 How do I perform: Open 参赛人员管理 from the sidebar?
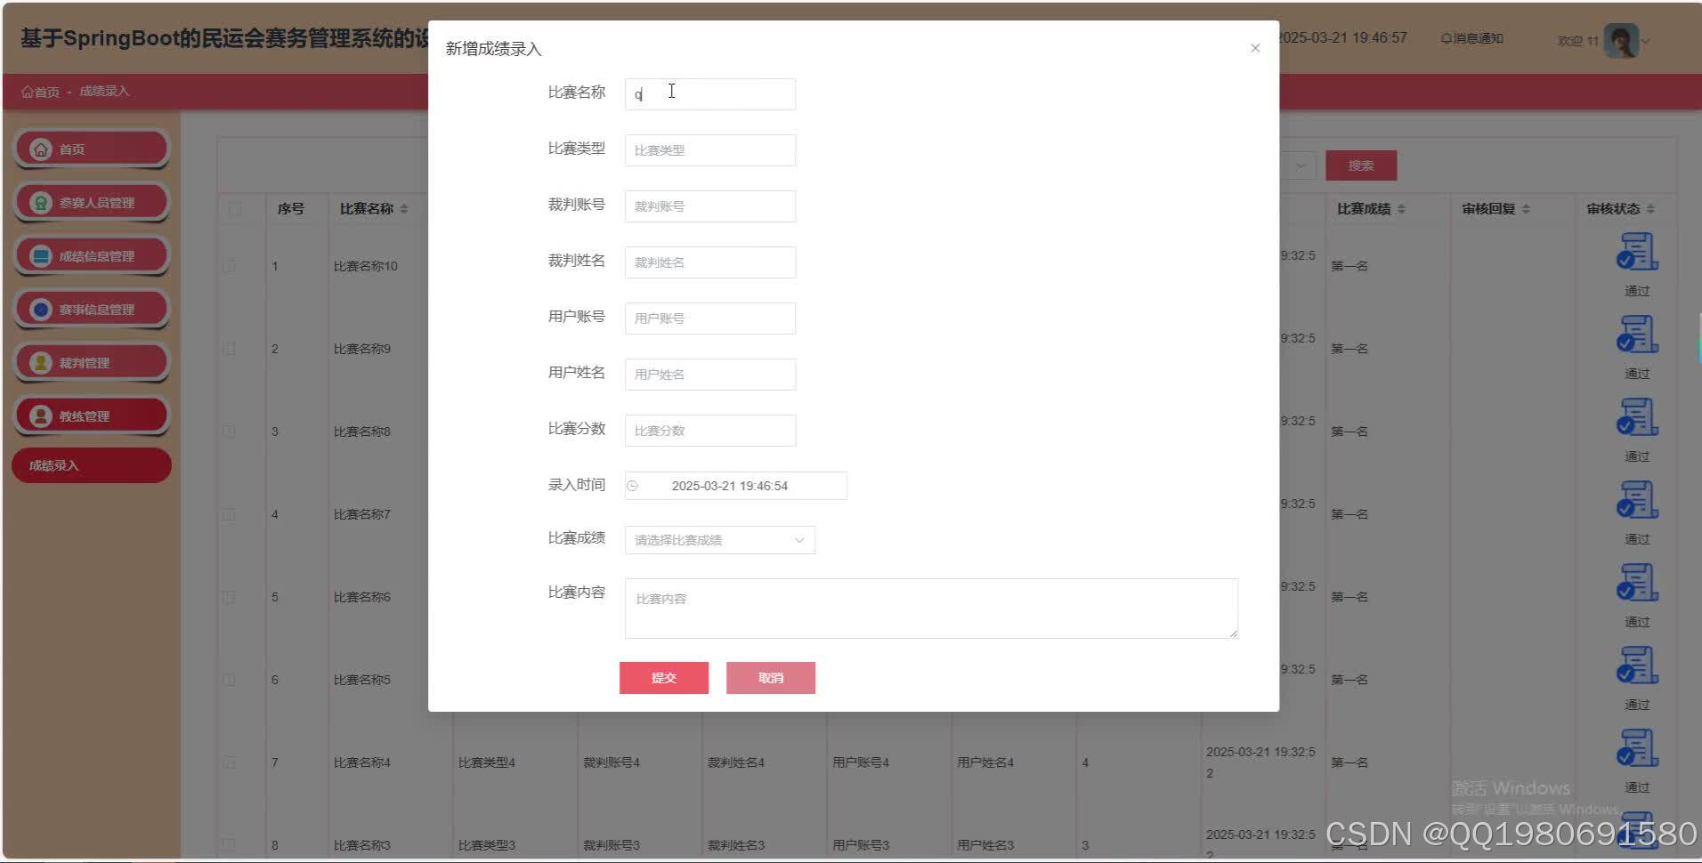click(x=92, y=202)
